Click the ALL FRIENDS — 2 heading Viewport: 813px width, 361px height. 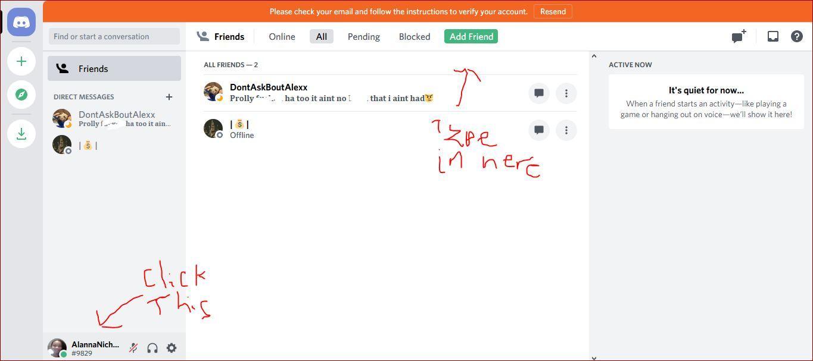pos(230,65)
